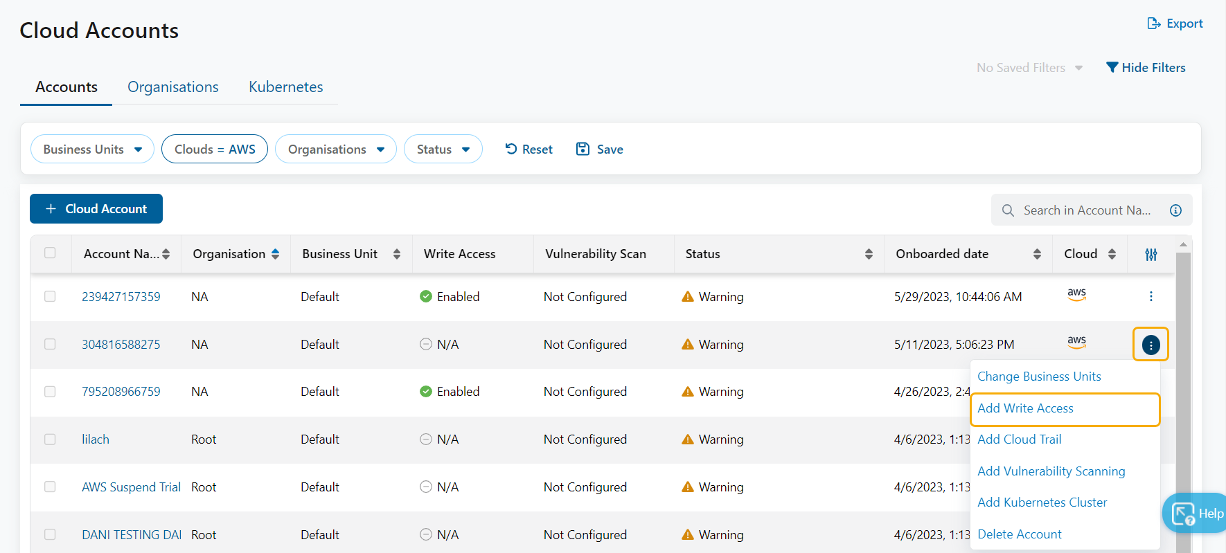Choose Add Vulnerability Scanning from context menu

[x=1051, y=471]
